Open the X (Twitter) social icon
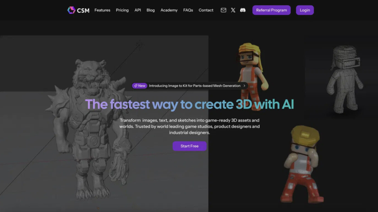 [x=233, y=10]
